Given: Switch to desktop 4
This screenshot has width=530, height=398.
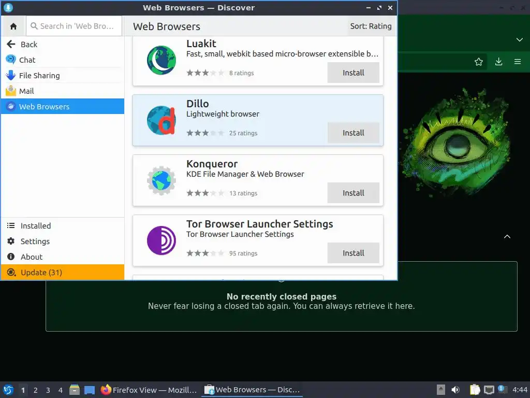Looking at the screenshot, I should click(x=61, y=390).
